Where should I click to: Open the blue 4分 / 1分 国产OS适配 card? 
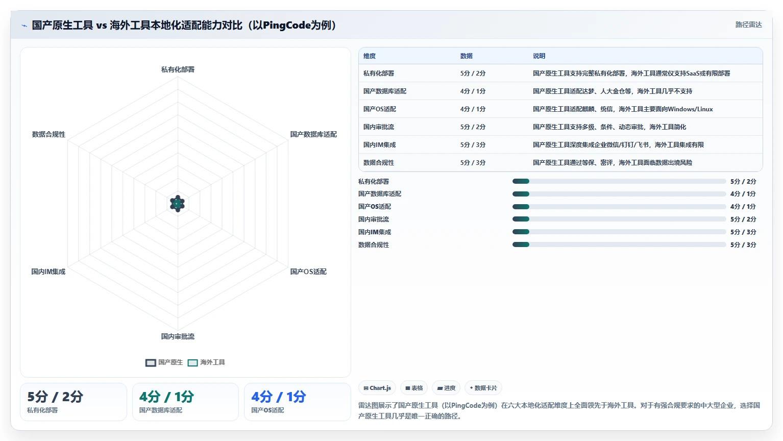[297, 402]
